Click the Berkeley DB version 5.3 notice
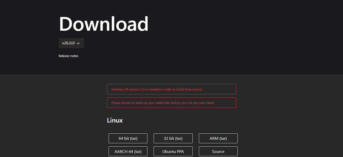Screen dimensions: 343x157 click(x=172, y=89)
